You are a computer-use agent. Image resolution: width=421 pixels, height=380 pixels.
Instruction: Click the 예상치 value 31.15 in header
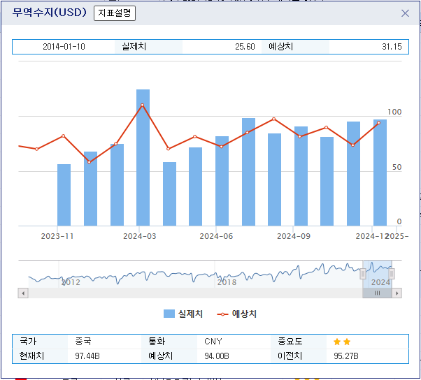(392, 47)
